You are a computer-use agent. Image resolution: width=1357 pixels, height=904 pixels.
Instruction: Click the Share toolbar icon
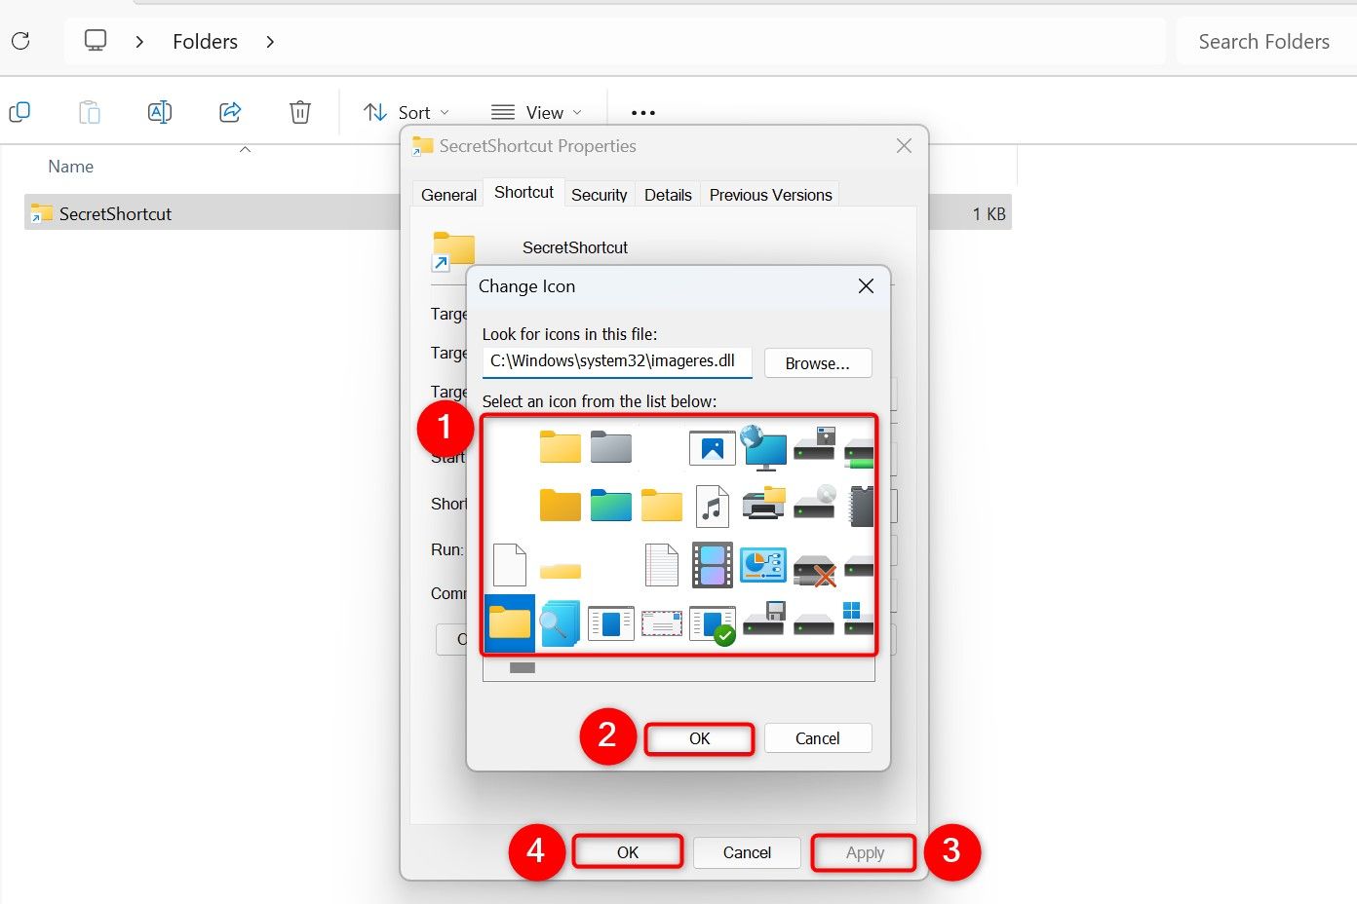pos(230,112)
